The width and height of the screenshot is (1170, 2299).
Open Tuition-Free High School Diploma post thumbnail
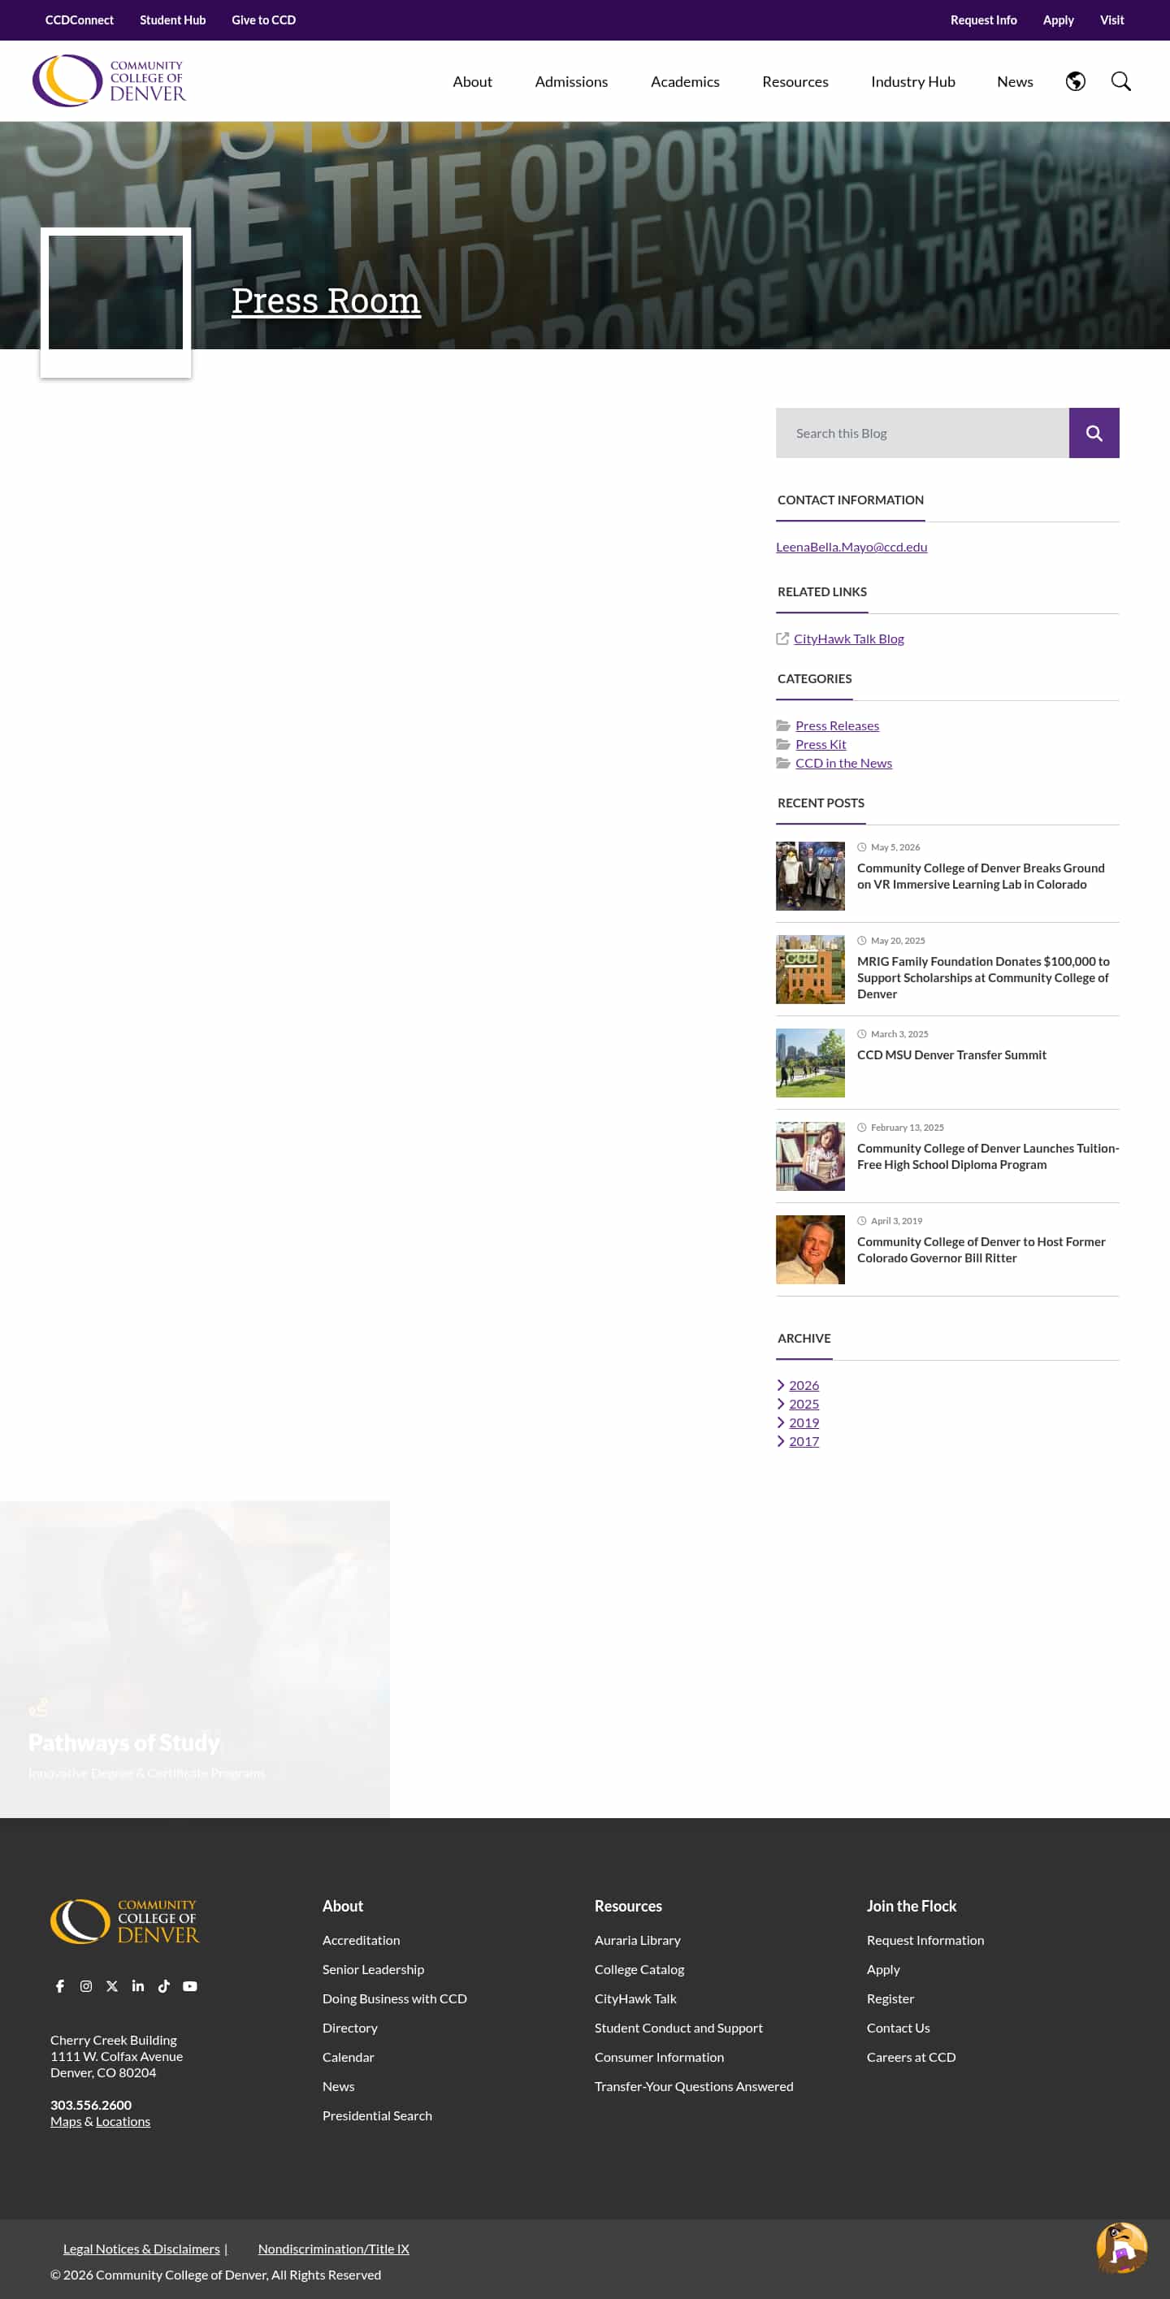(810, 1156)
